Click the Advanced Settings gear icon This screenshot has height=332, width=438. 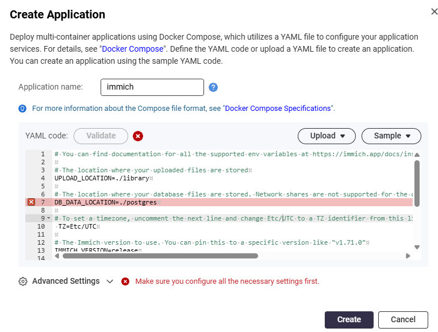[23, 281]
